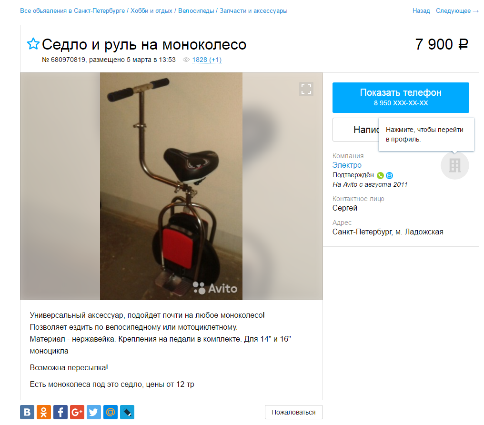
Task: Click the Написать message button
Action: (355, 130)
